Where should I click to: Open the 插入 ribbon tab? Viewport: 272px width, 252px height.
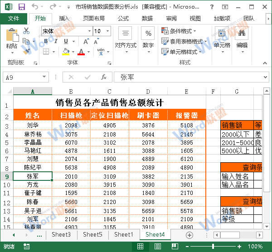pyautogui.click(x=64, y=19)
